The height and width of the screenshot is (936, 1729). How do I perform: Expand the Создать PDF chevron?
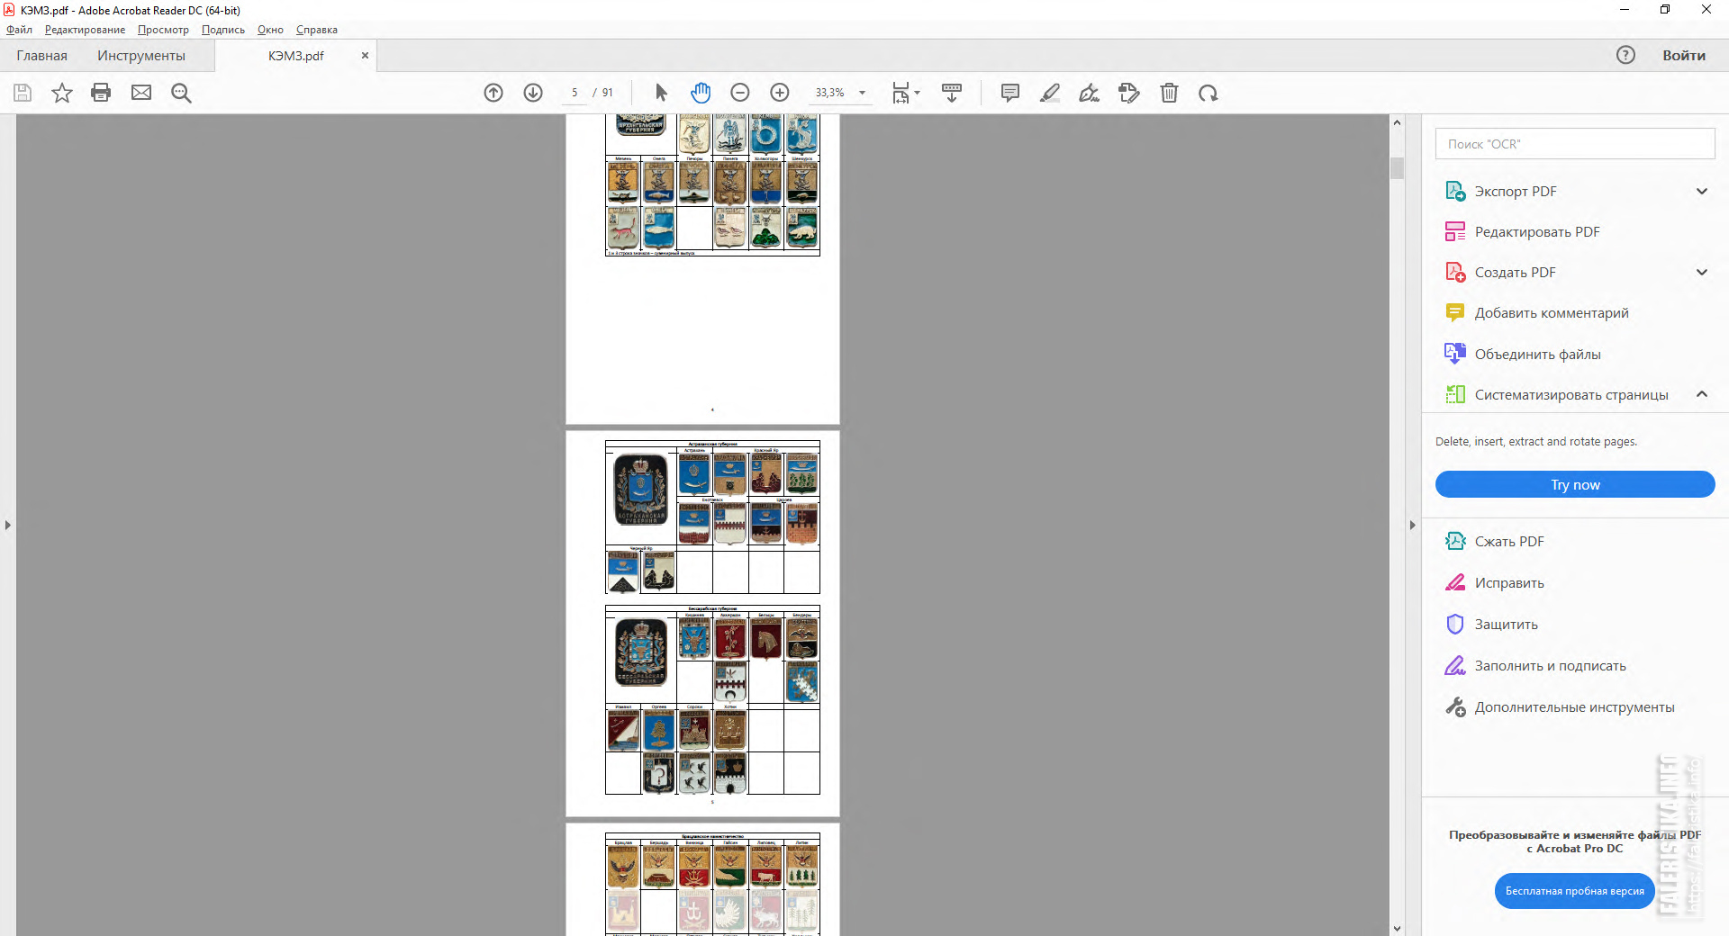pyautogui.click(x=1702, y=272)
